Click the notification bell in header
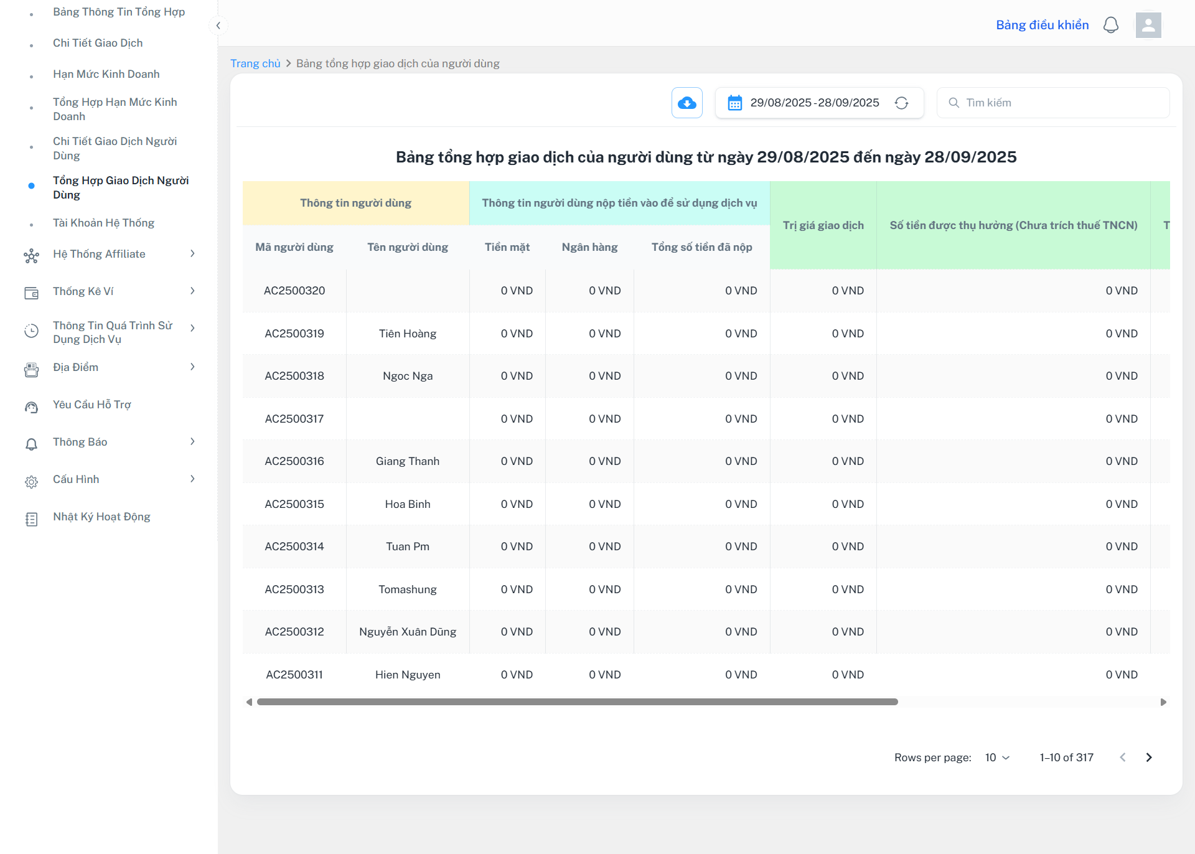The width and height of the screenshot is (1195, 854). (1110, 25)
